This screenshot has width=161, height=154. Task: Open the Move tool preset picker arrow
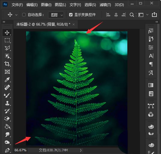[x=16, y=15]
